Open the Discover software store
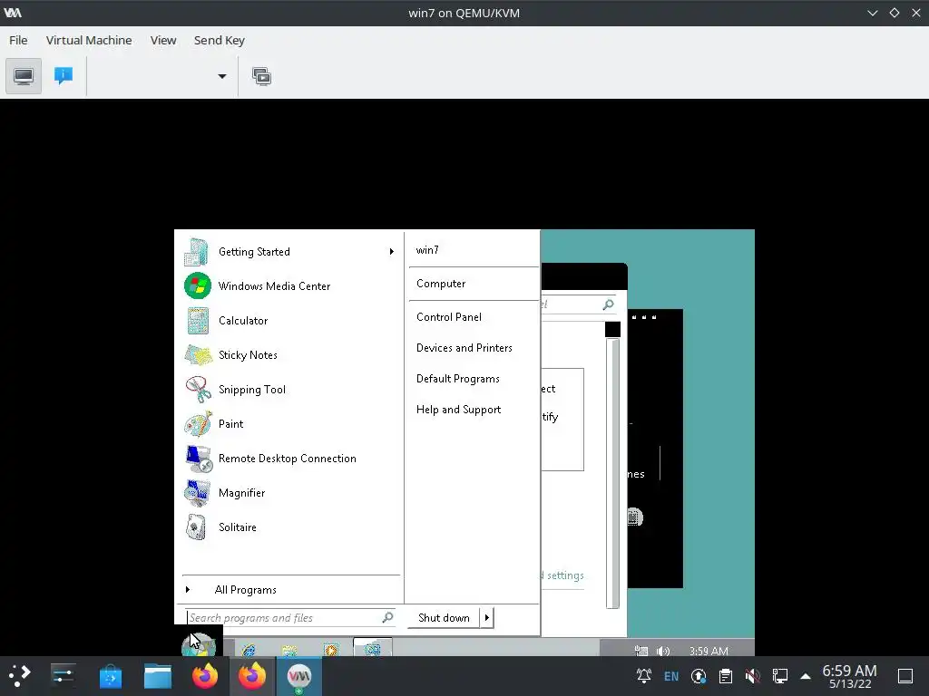This screenshot has height=696, width=929. point(110,676)
